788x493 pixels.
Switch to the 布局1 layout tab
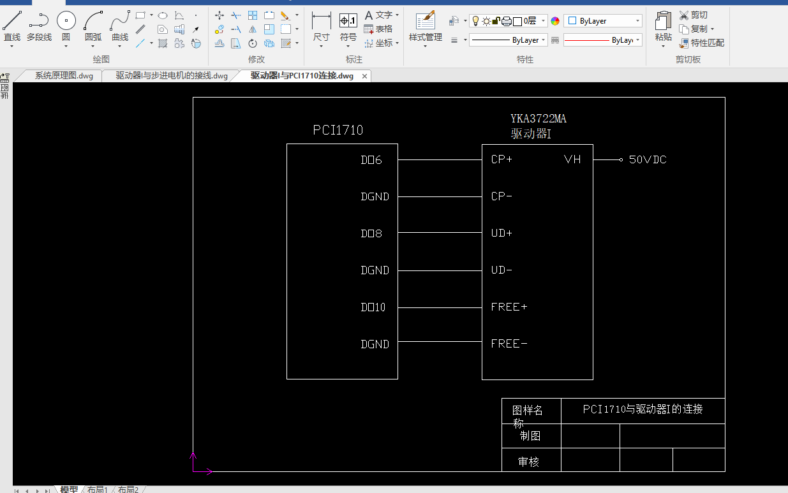pos(97,489)
